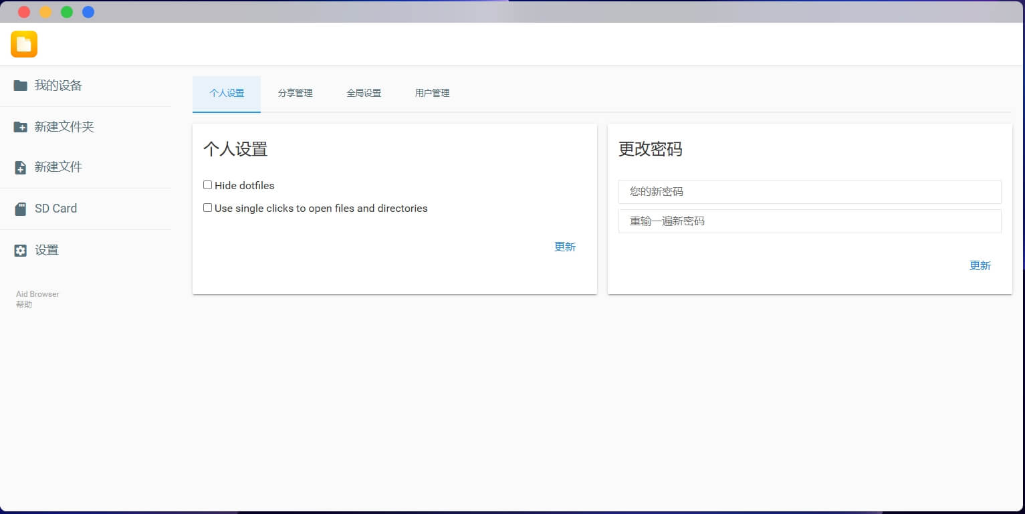Screen dimensions: 1025x514
Task: Create a new folder via 新建文件夹
Action: click(65, 126)
